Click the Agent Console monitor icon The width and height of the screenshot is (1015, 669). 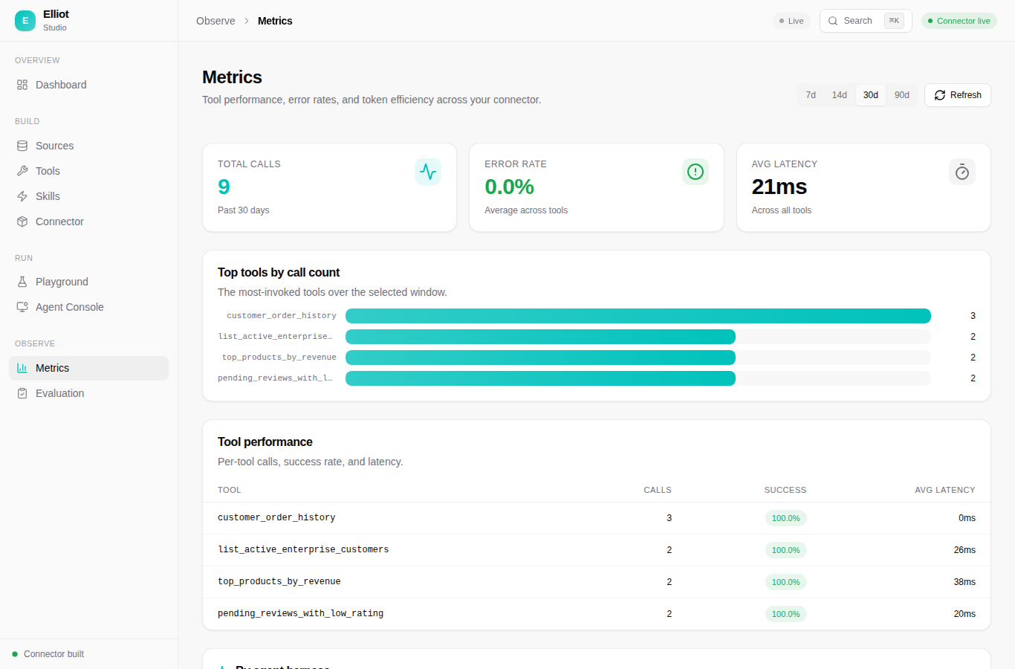pos(22,307)
